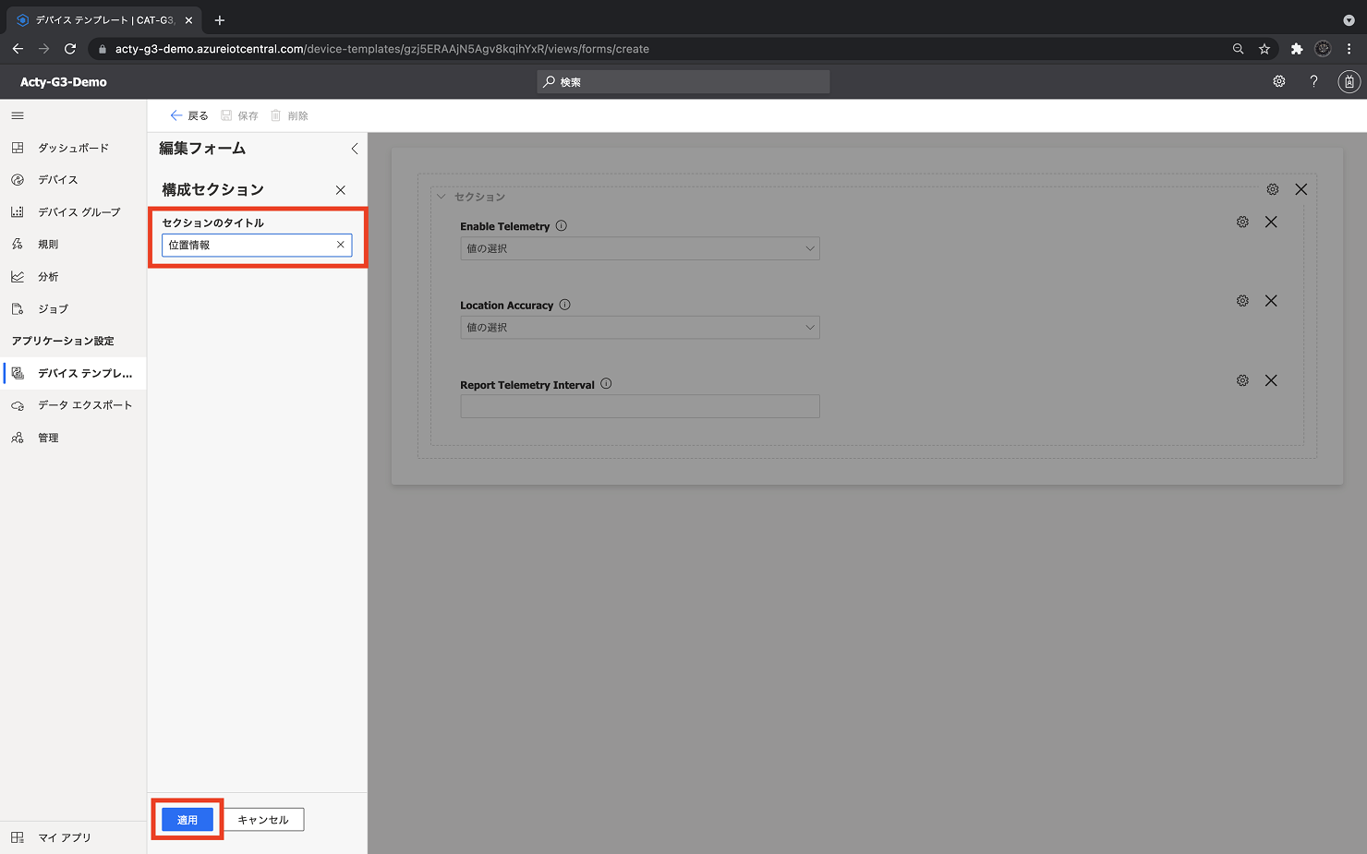1367x854 pixels.
Task: Open the hamburger navigation menu
Action: point(18,115)
